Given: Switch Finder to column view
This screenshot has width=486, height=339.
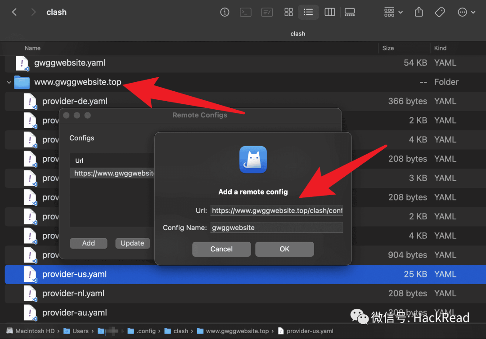Looking at the screenshot, I should (329, 12).
